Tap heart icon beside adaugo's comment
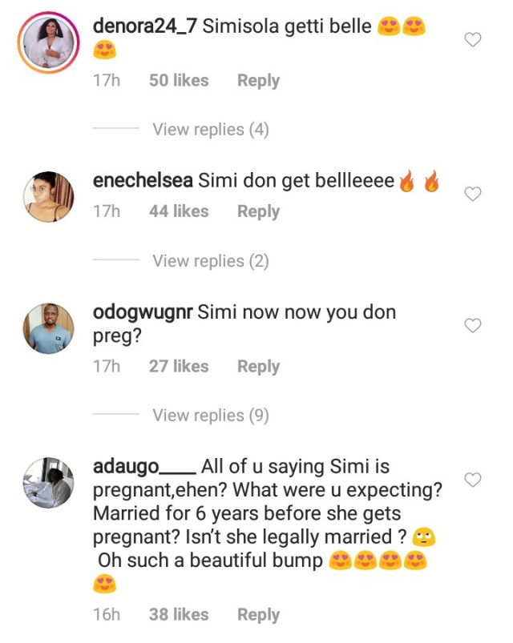 pyautogui.click(x=472, y=480)
